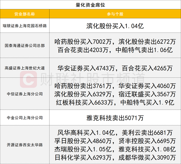Click the line with 百合花卖出4203万

tap(115, 50)
